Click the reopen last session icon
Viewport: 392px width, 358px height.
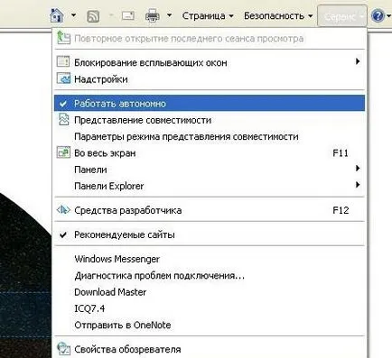(x=63, y=38)
